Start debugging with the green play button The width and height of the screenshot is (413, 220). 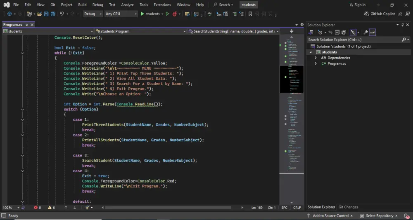142,14
